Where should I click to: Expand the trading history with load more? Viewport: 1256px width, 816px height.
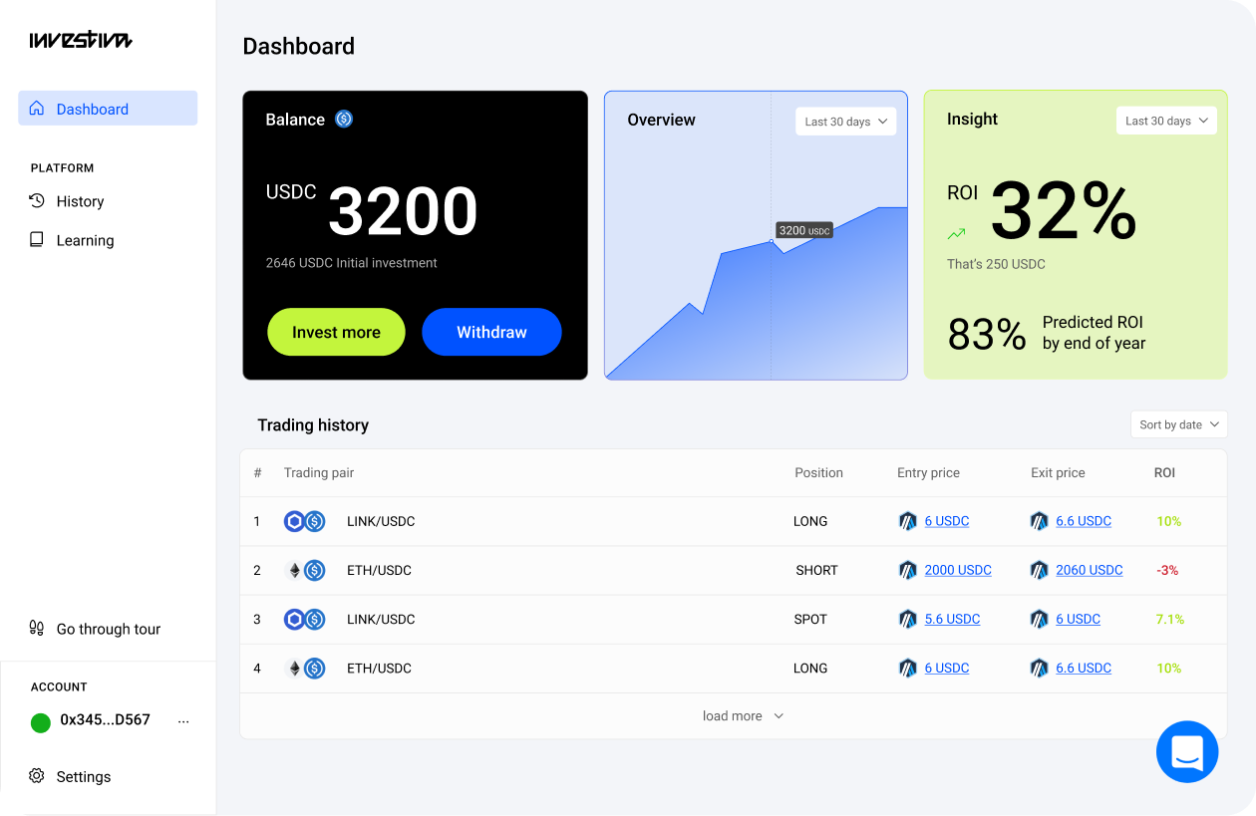[743, 716]
